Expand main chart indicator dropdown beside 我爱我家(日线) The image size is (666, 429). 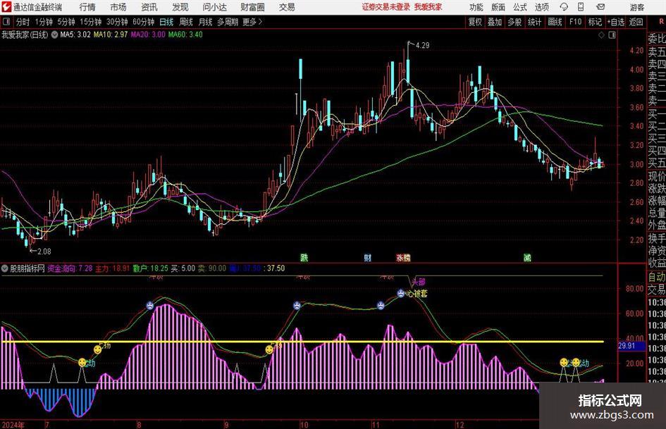pyautogui.click(x=54, y=35)
